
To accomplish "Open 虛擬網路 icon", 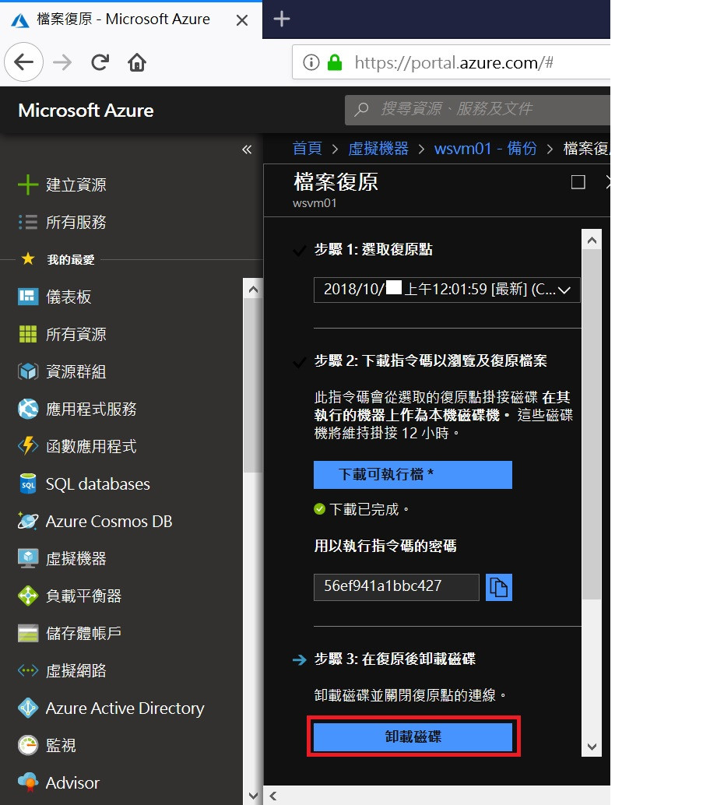I will point(28,670).
